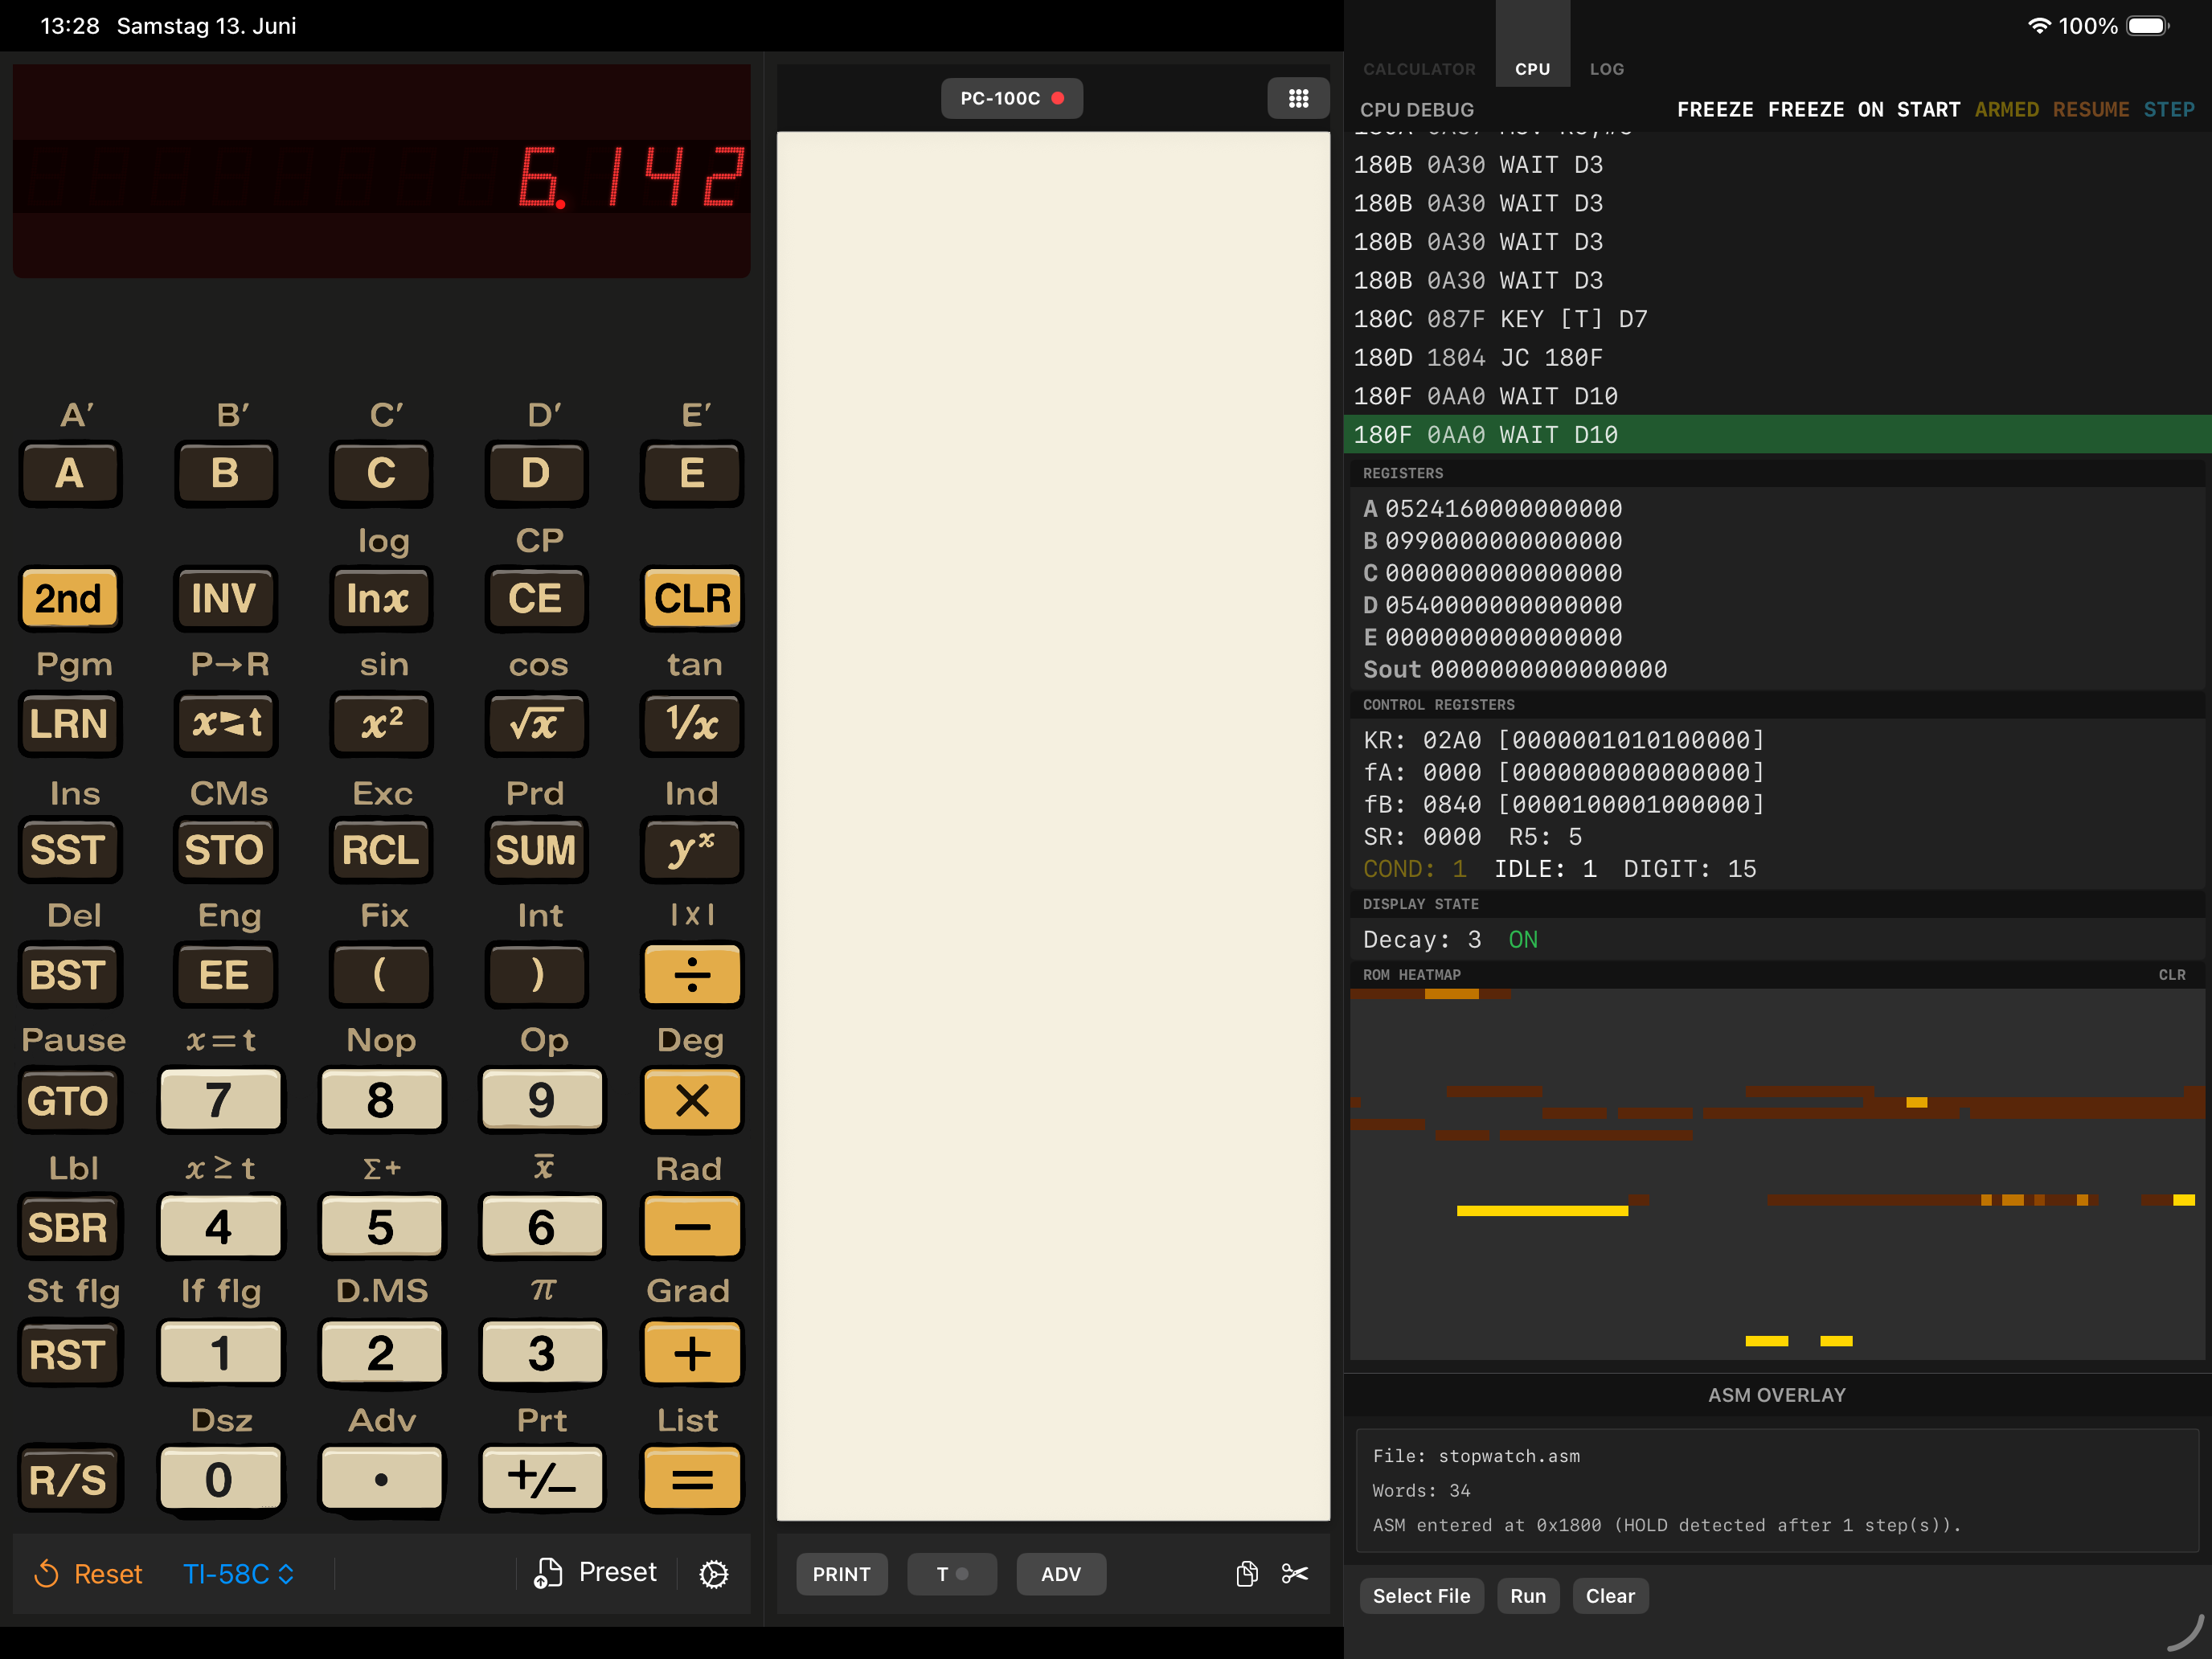This screenshot has width=2212, height=1659.
Task: Tap the GTO key
Action: (x=69, y=1101)
